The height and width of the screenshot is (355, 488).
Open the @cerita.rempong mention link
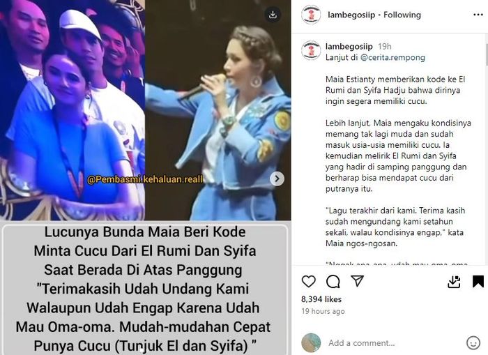click(x=392, y=58)
